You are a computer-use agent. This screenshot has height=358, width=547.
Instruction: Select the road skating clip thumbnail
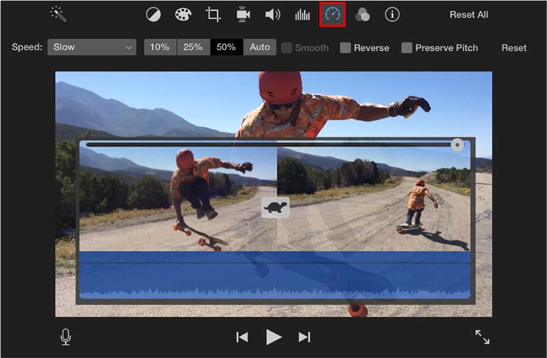pos(373,198)
